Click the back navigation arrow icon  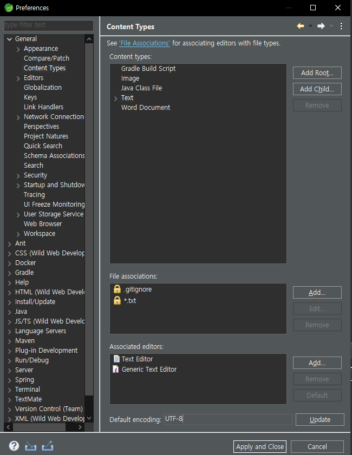(x=301, y=26)
